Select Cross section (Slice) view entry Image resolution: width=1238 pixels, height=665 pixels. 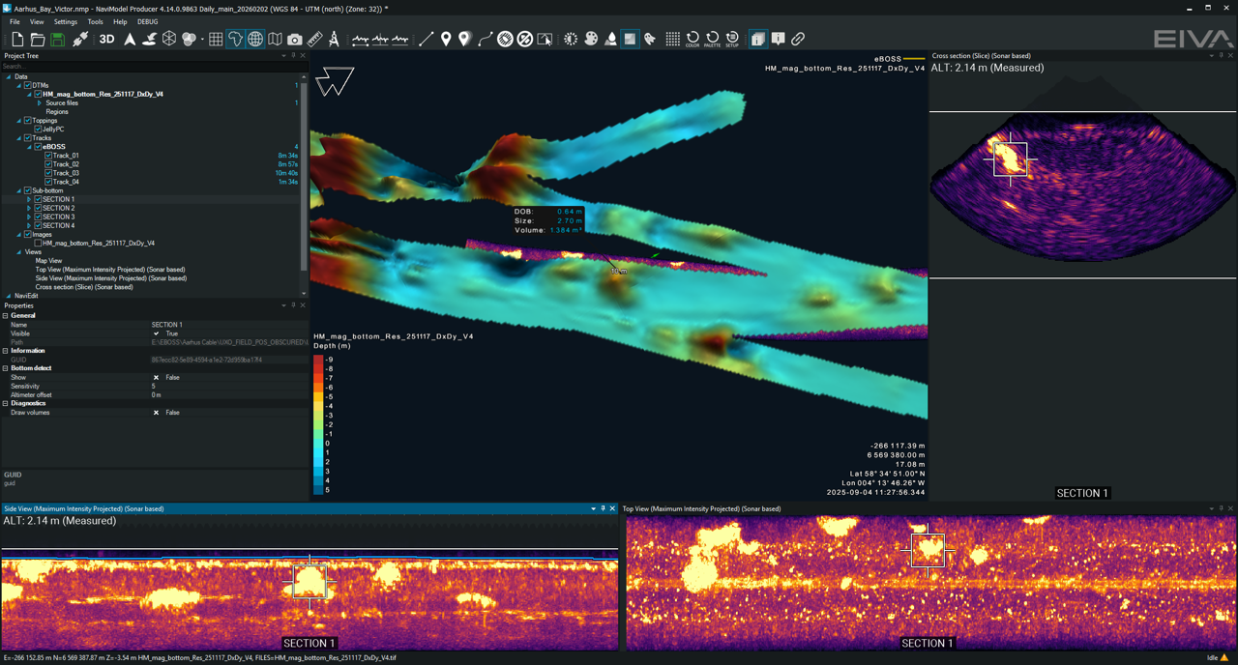pos(84,287)
